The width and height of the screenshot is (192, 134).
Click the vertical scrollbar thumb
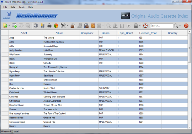189,48
